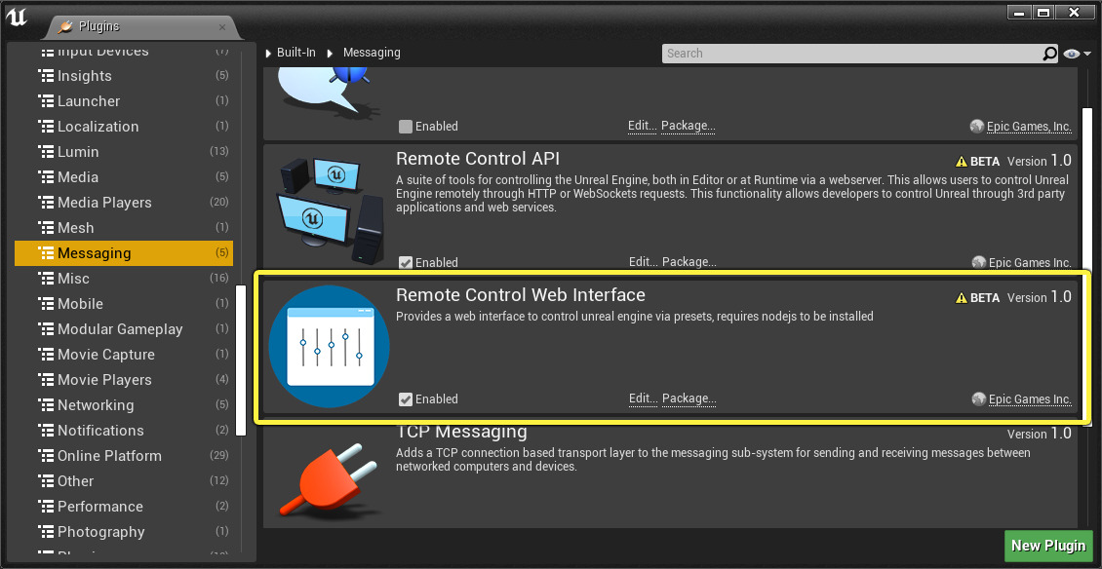This screenshot has width=1102, height=569.
Task: Open Epic Games Inc. link for Remote Control API
Action: click(1030, 262)
